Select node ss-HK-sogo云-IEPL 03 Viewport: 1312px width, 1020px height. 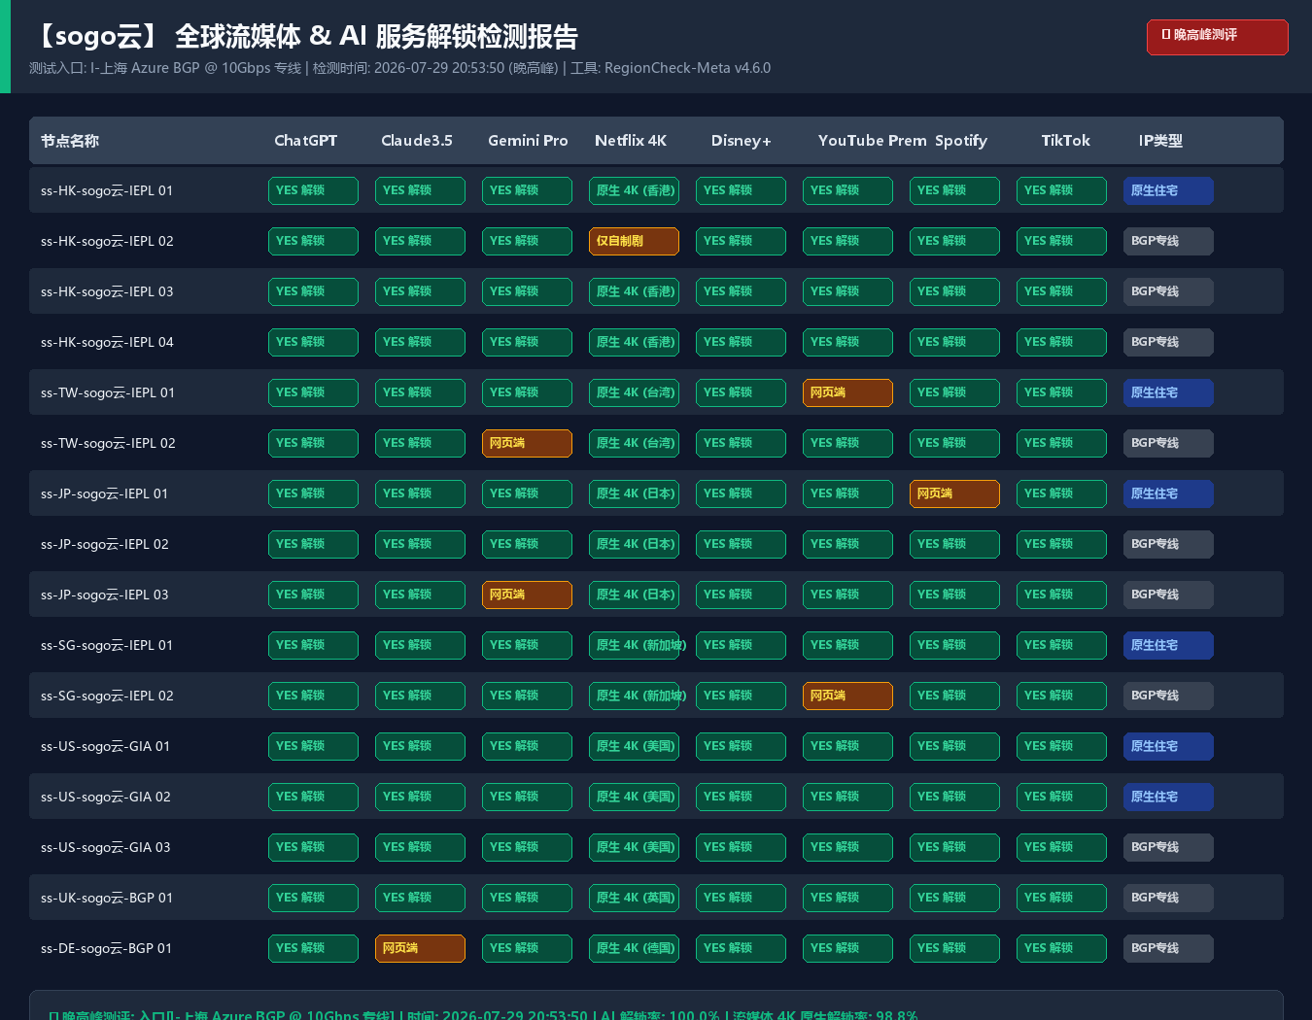pyautogui.click(x=107, y=291)
